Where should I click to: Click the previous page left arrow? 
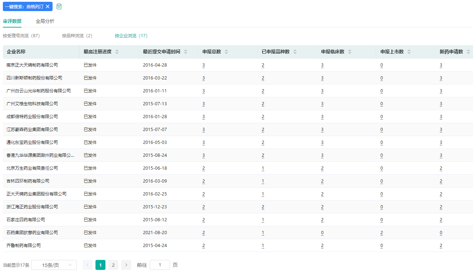tap(88, 265)
